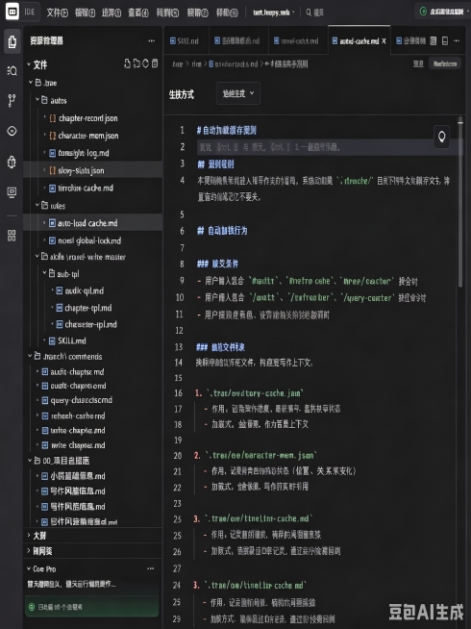Open the generation mode dropdown above editor
The image size is (471, 629).
238,93
